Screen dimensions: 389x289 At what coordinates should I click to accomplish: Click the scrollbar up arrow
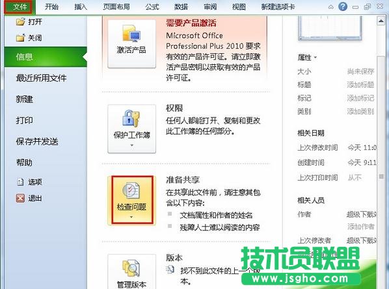click(381, 21)
